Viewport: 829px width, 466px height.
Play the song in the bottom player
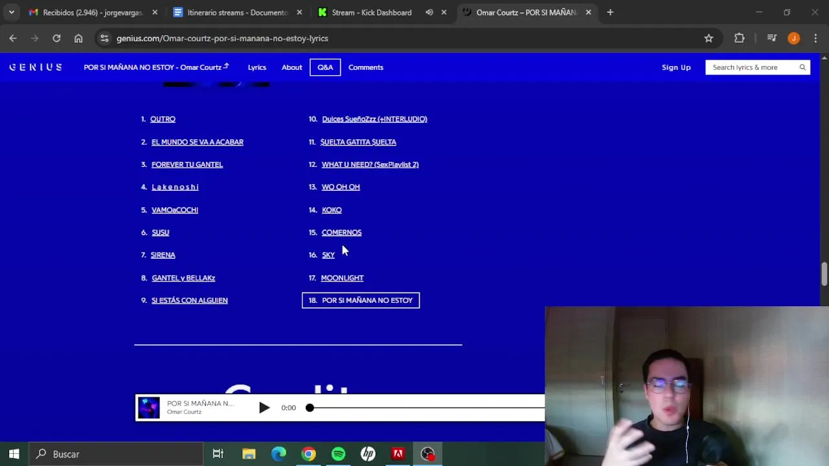(x=264, y=408)
